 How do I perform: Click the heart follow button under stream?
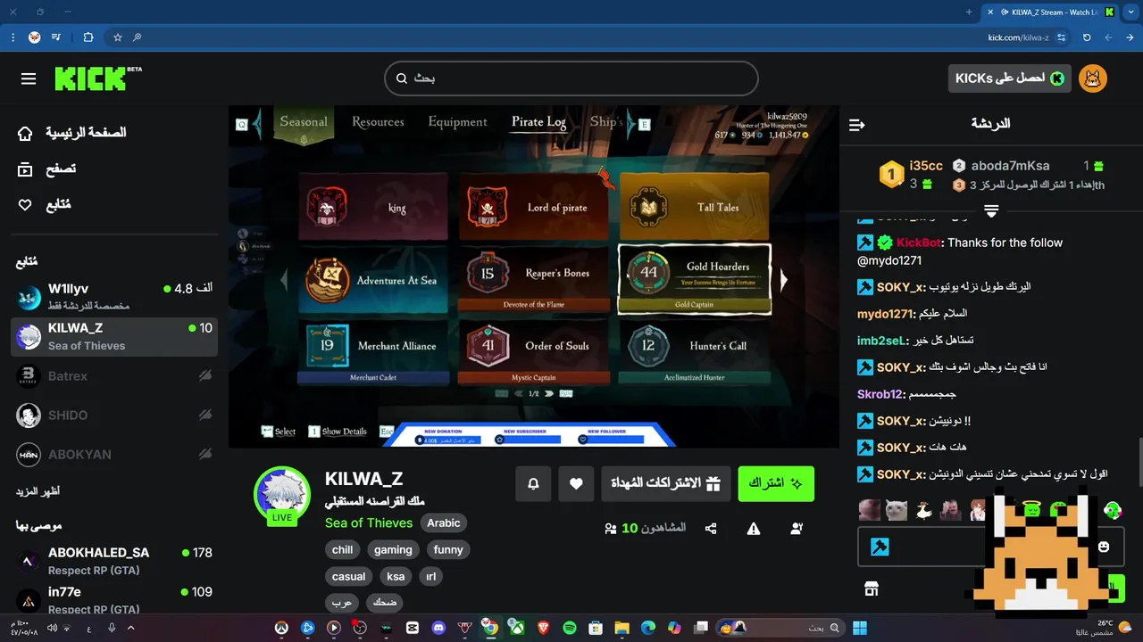576,483
